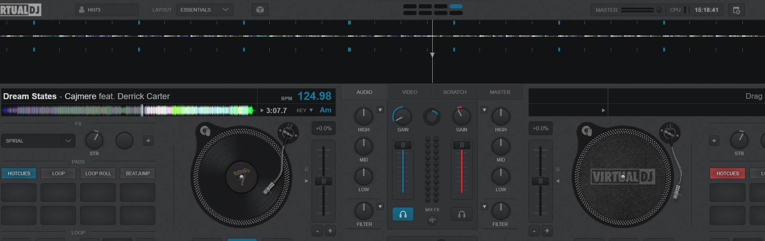The width and height of the screenshot is (765, 241).
Task: Click the right deck VirtualDJ platter
Action: click(623, 176)
